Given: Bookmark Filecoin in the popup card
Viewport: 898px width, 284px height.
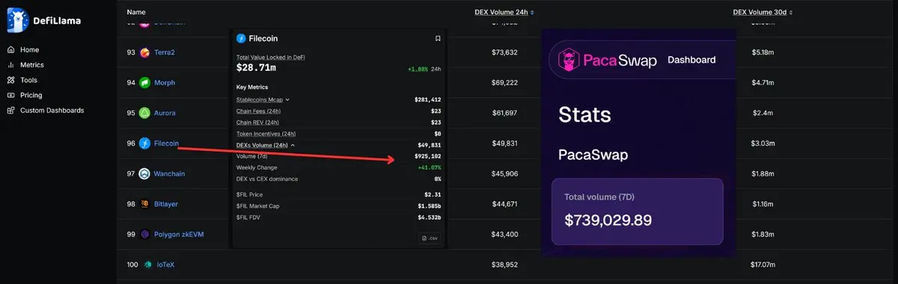Looking at the screenshot, I should pyautogui.click(x=438, y=38).
